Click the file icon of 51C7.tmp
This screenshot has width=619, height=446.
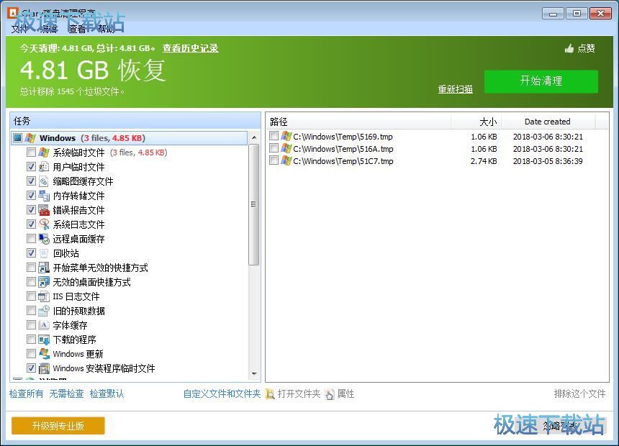[x=286, y=160]
